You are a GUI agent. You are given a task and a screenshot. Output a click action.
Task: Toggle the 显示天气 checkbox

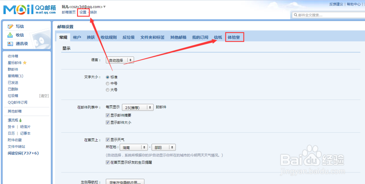point(108,140)
